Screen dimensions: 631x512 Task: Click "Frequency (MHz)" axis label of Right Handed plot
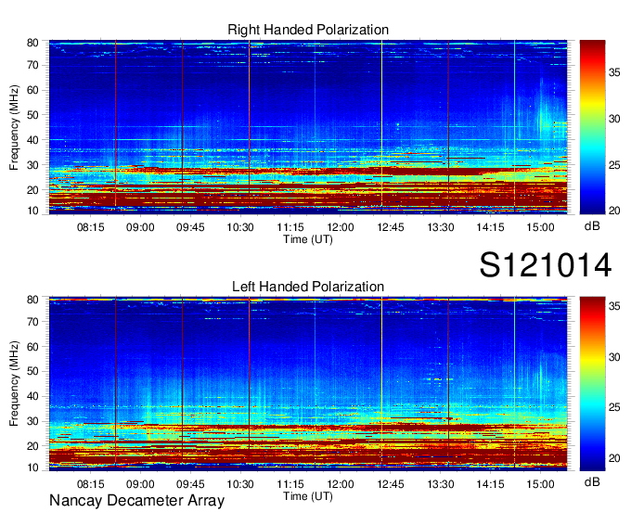coord(14,127)
